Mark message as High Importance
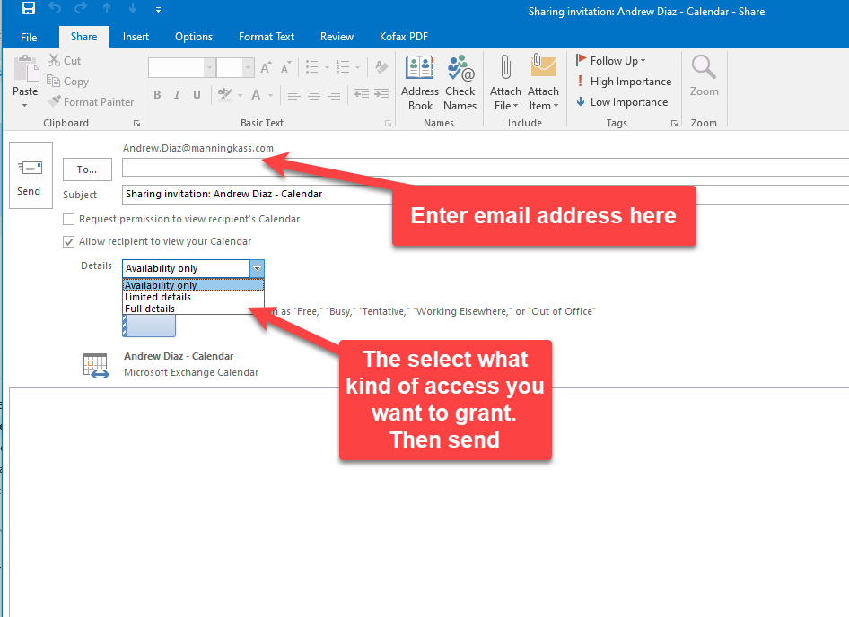The width and height of the screenshot is (849, 617). (x=624, y=82)
